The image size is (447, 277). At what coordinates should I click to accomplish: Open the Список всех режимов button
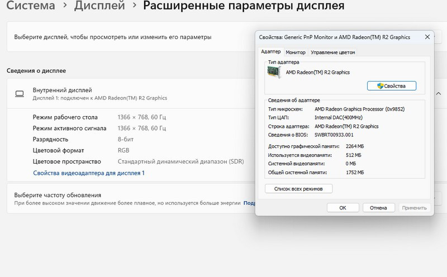point(298,189)
